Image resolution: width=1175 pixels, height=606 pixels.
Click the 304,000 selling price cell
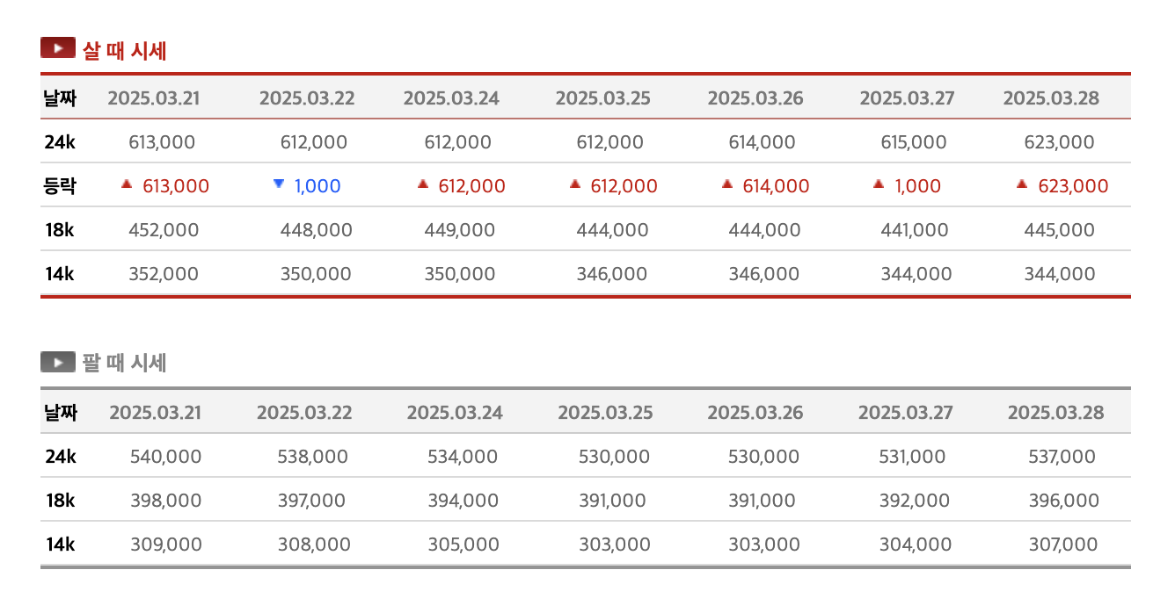coord(915,545)
